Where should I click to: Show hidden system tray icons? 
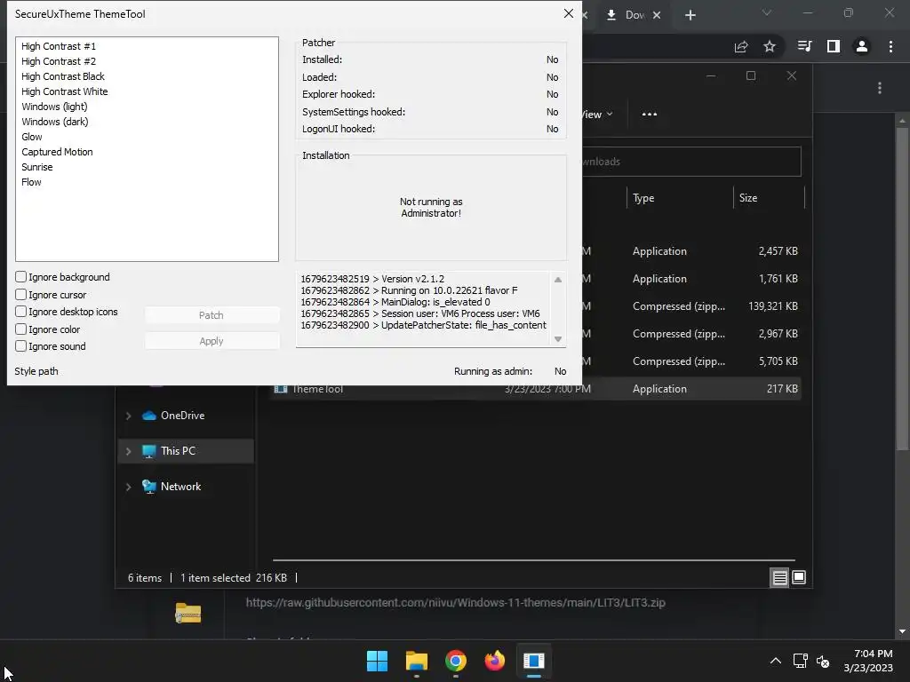775,661
